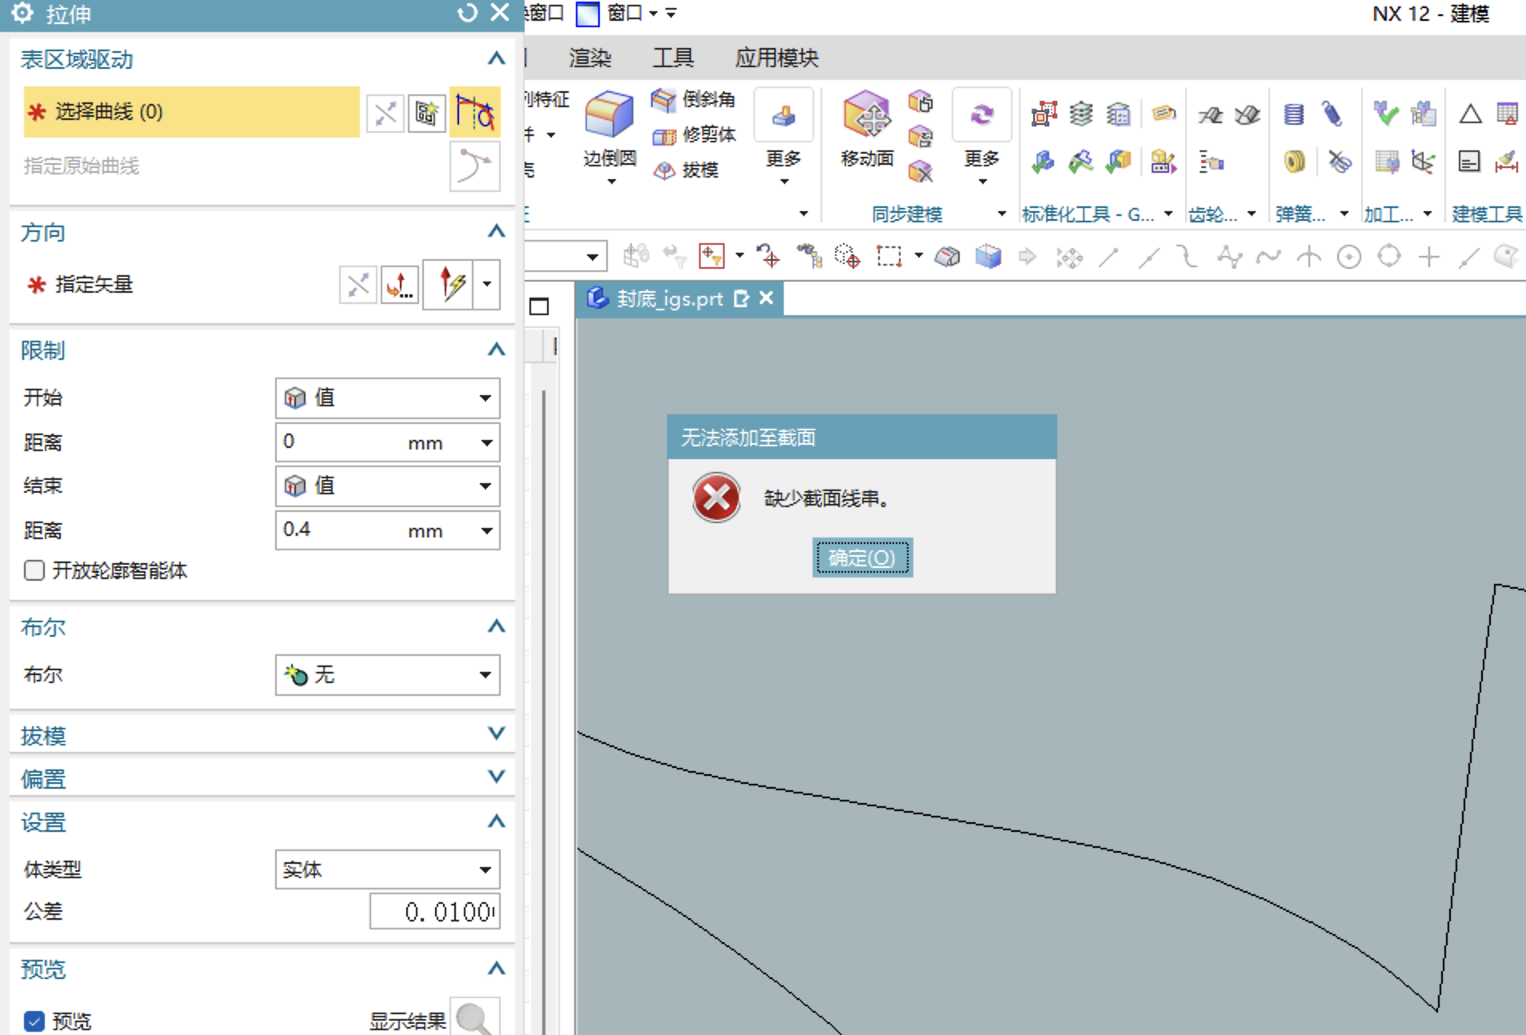This screenshot has height=1035, width=1526.
Task: Collapse the 方向 section
Action: tap(496, 232)
